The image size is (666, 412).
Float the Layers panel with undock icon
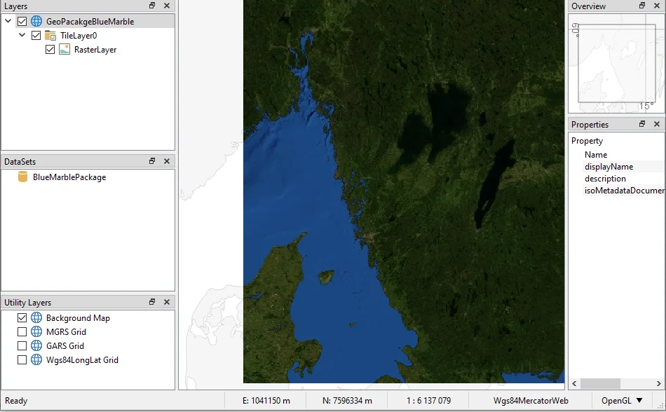pos(152,6)
